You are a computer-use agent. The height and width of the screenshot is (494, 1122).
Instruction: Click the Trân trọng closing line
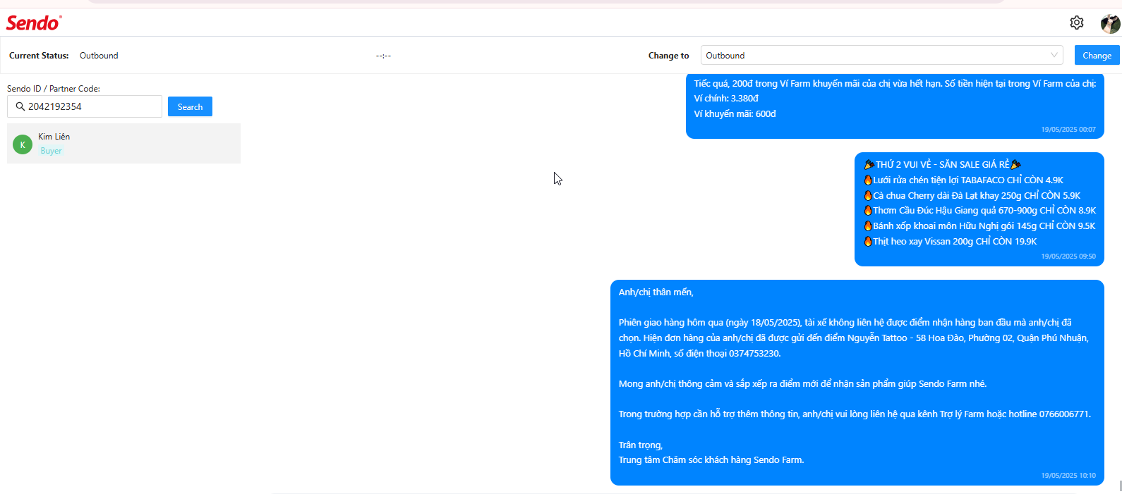[x=641, y=445]
